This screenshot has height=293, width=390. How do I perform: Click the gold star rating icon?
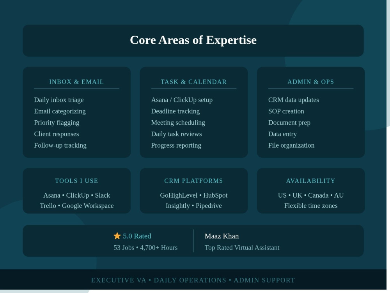[117, 236]
